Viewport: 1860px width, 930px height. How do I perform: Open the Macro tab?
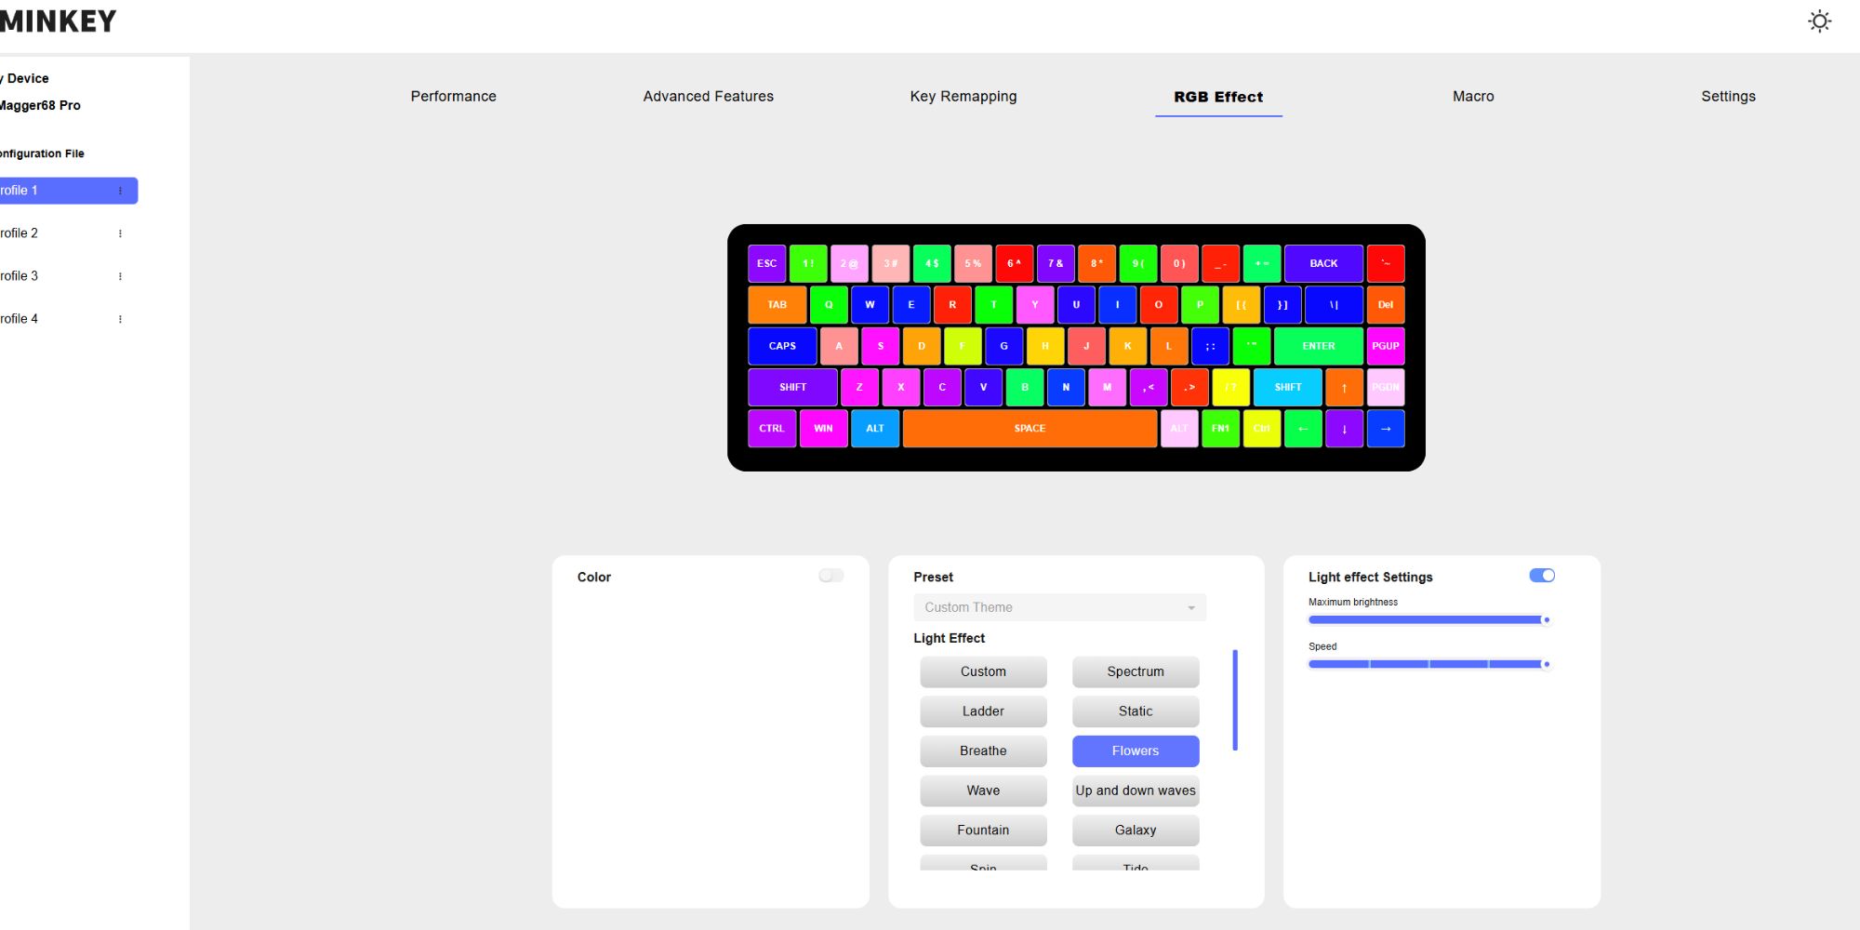[1473, 97]
